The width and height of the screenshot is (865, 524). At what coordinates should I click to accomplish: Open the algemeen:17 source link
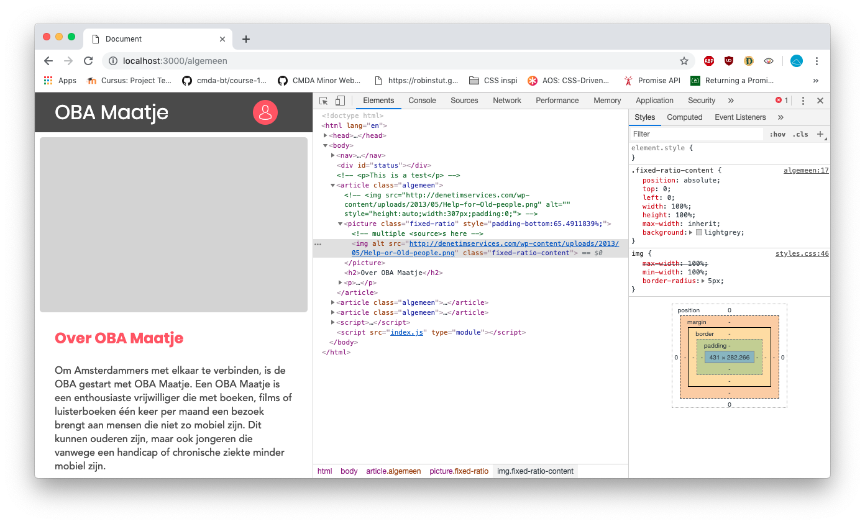coord(806,170)
